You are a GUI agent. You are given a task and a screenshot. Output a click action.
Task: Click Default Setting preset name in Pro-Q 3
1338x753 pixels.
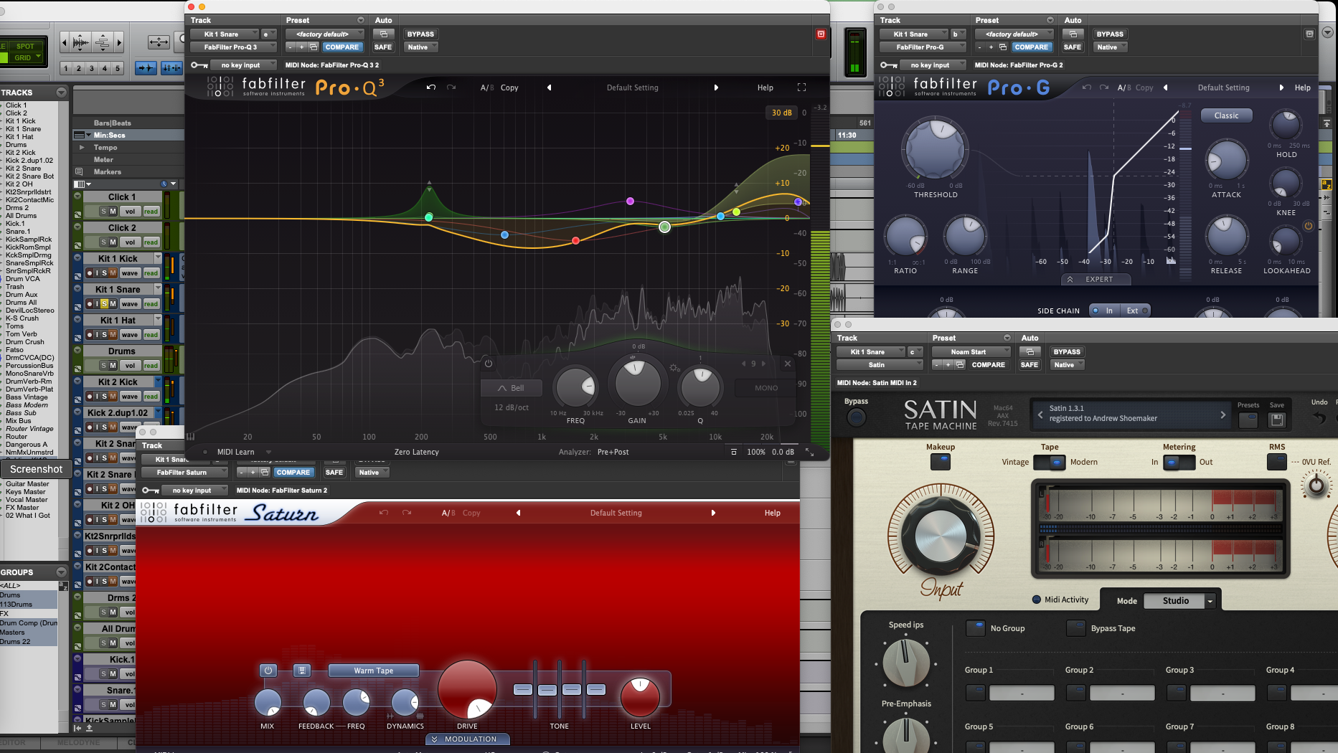tap(632, 87)
